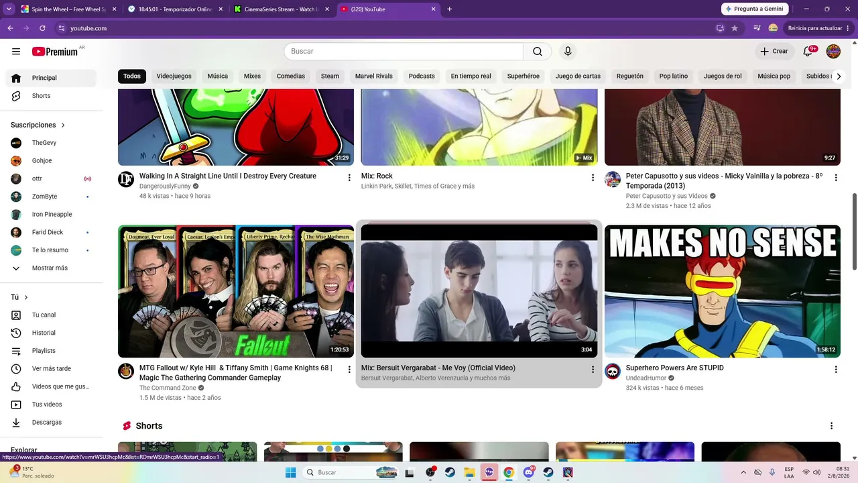Click the YouTube Buscar search field
This screenshot has width=858, height=483.
pos(404,52)
